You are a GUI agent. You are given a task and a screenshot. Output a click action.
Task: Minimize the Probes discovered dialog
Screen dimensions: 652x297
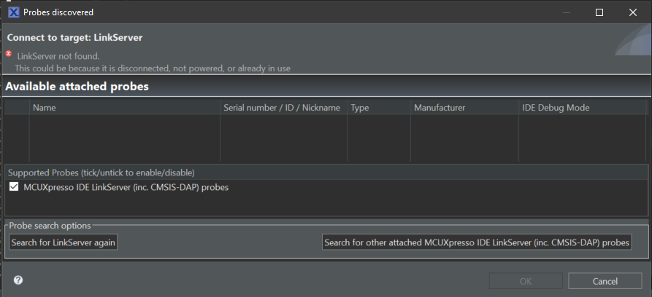[567, 12]
